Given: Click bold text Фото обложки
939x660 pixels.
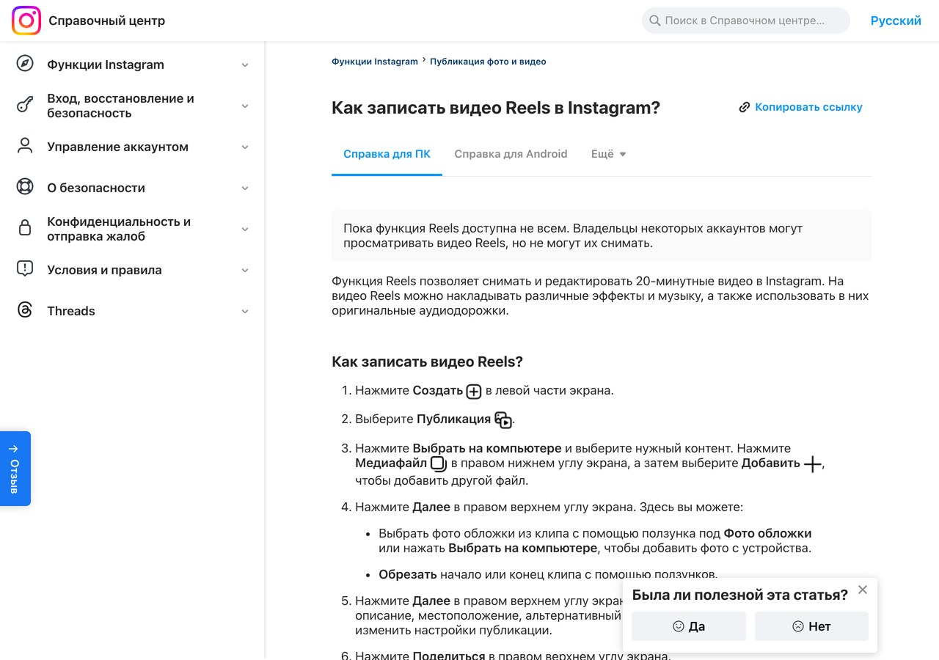Looking at the screenshot, I should coord(767,533).
